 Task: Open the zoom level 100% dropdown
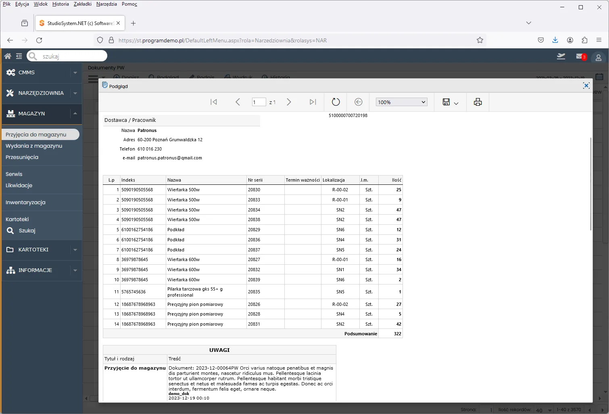point(401,102)
